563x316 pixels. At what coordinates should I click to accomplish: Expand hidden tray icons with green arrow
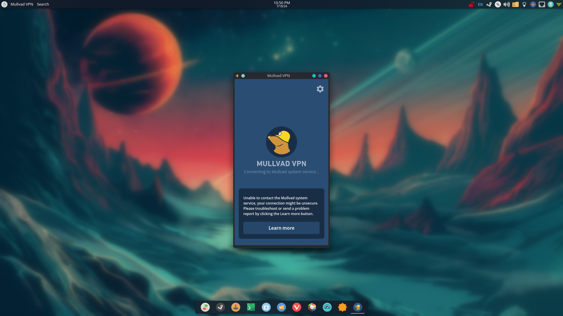tap(559, 4)
